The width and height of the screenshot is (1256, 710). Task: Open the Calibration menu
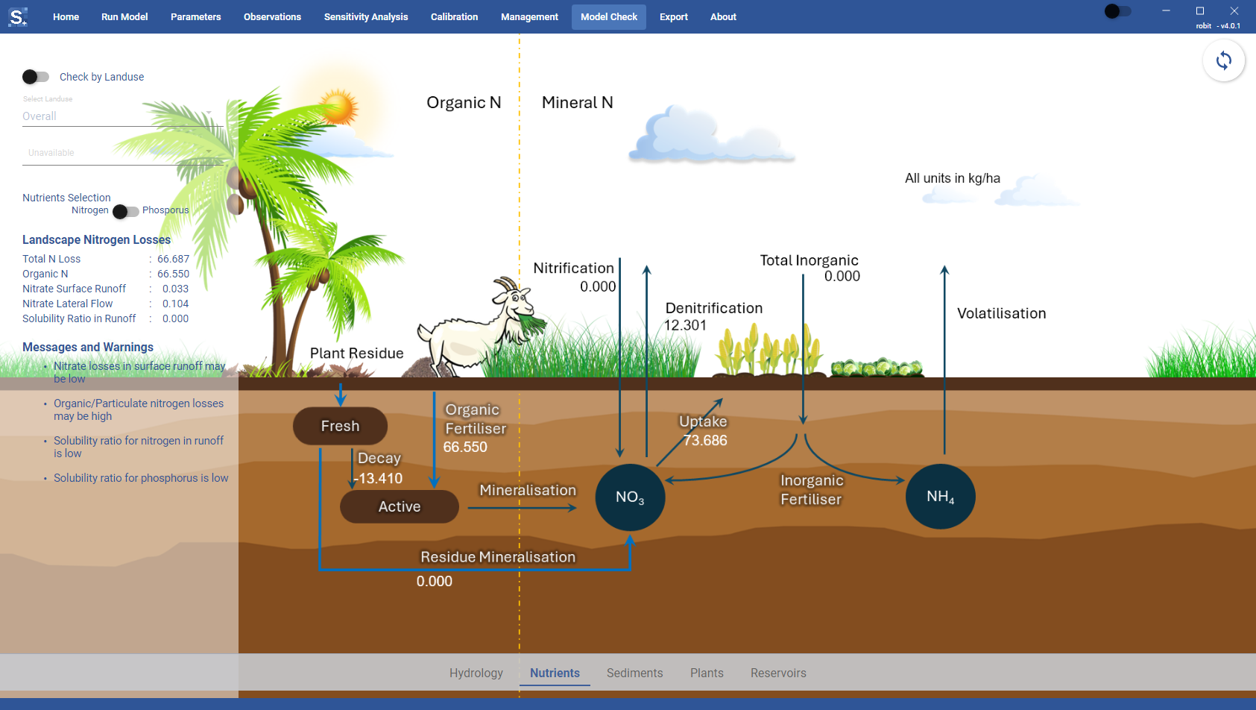454,16
